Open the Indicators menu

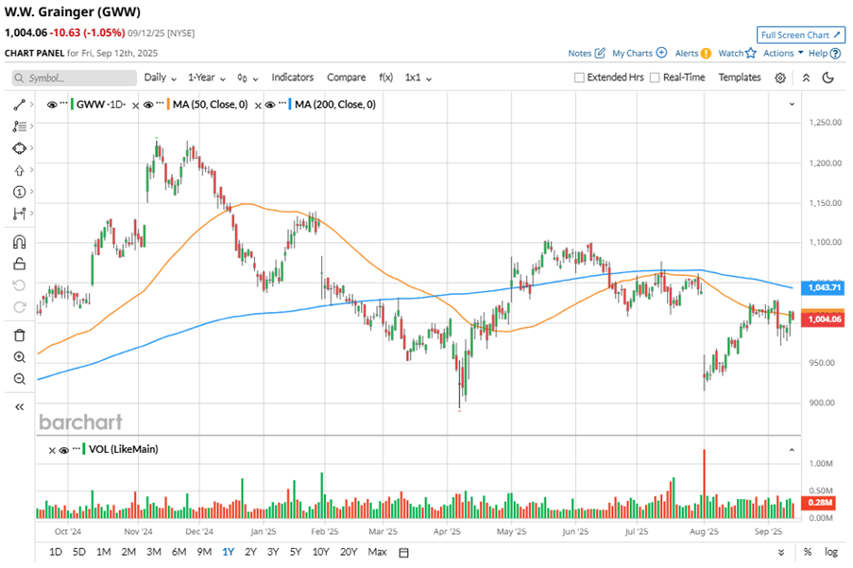(x=293, y=77)
